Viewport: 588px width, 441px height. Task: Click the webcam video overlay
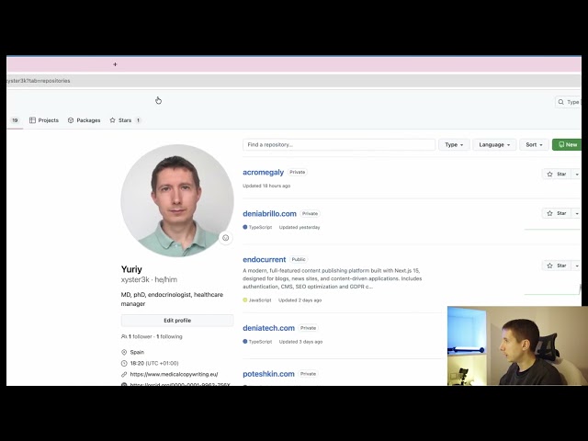517,345
